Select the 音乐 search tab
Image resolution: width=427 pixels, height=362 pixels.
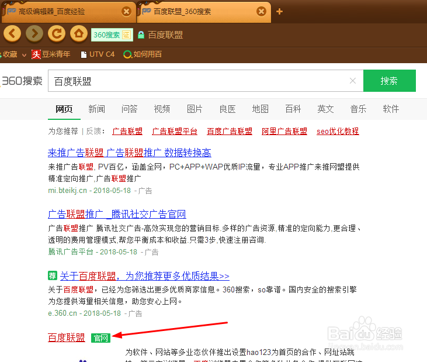[359, 109]
